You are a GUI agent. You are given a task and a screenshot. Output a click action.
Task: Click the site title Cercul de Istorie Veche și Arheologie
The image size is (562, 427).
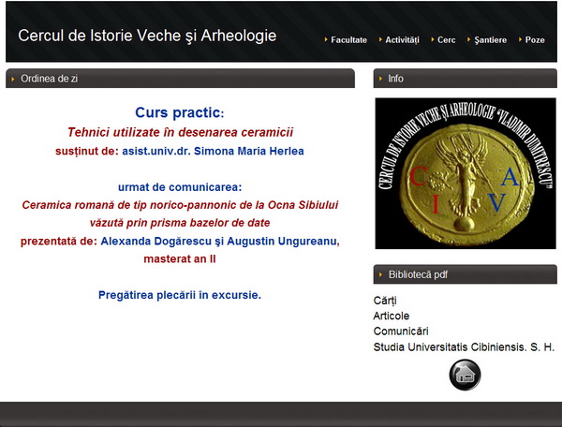pyautogui.click(x=147, y=36)
